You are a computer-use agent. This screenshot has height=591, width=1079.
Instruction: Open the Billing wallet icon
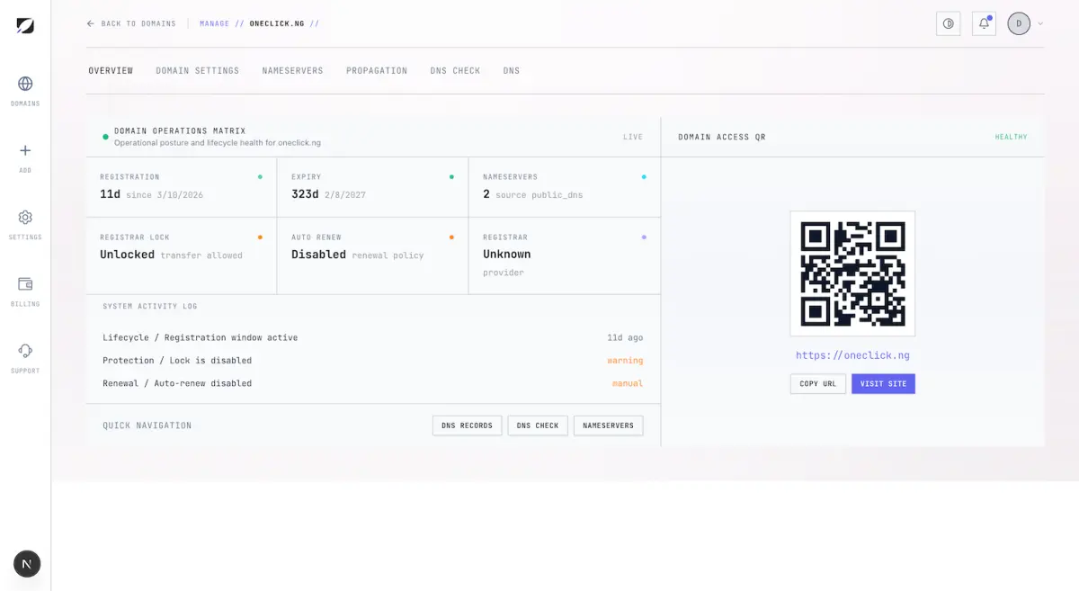pos(25,284)
